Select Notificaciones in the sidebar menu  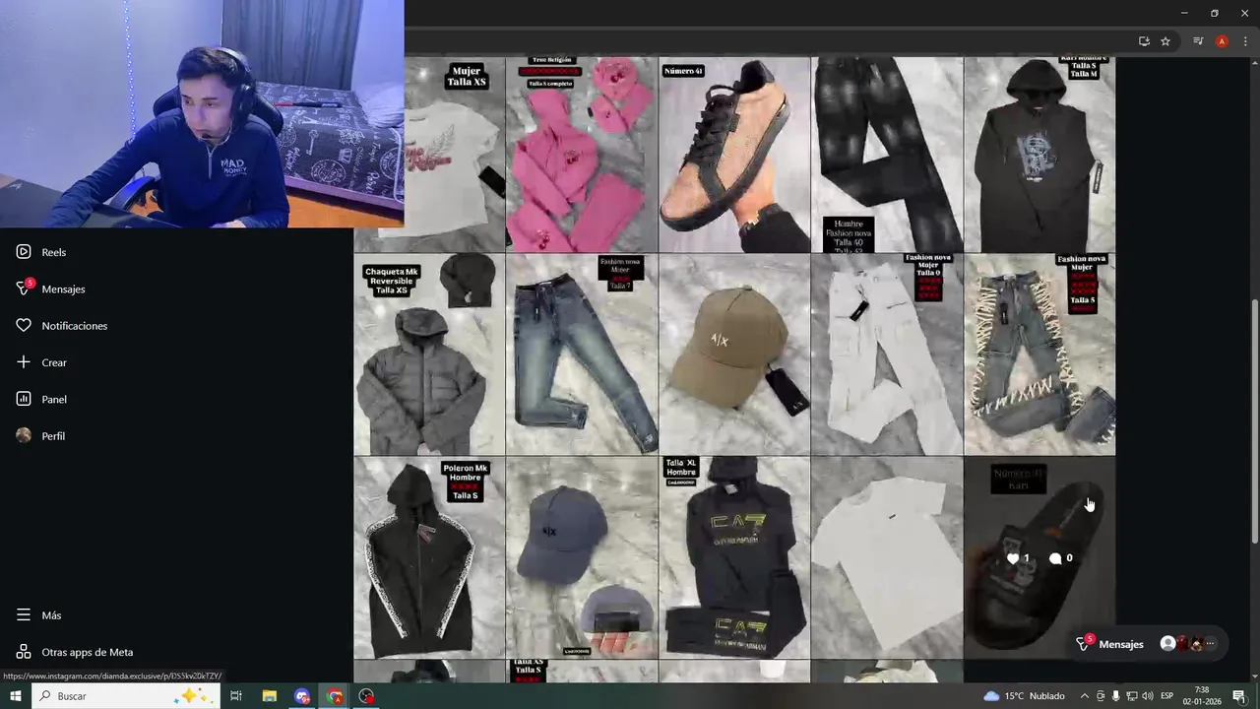tap(75, 325)
